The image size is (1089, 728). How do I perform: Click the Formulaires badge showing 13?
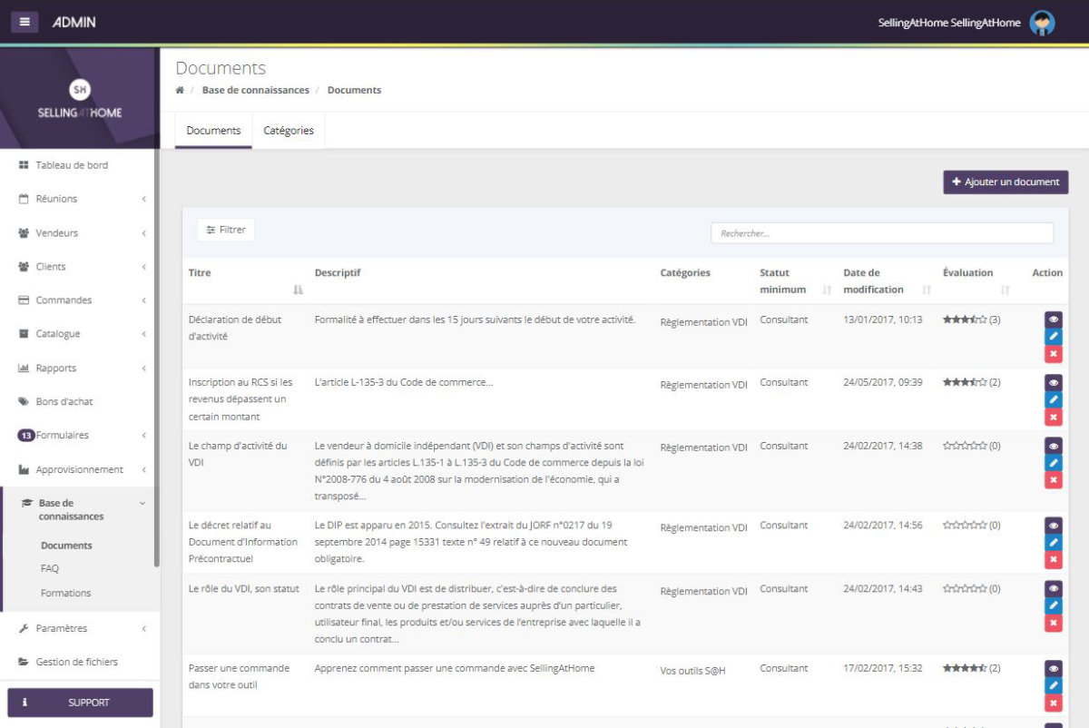pyautogui.click(x=26, y=436)
